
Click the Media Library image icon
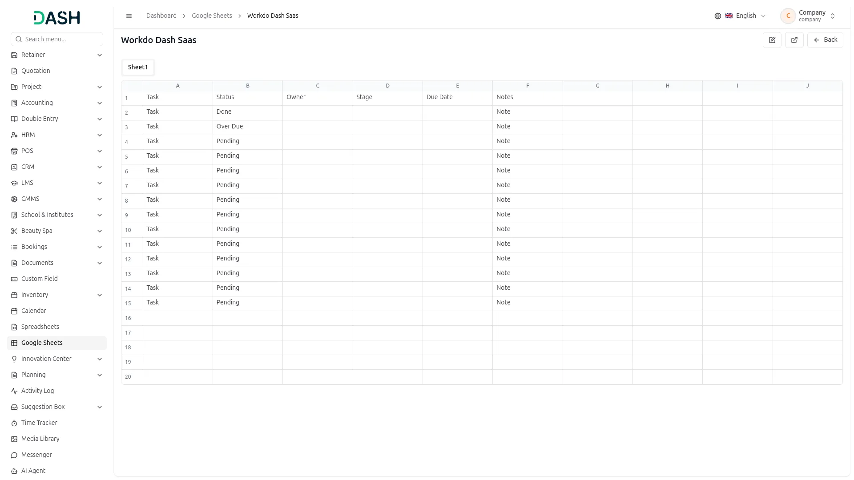pos(14,439)
